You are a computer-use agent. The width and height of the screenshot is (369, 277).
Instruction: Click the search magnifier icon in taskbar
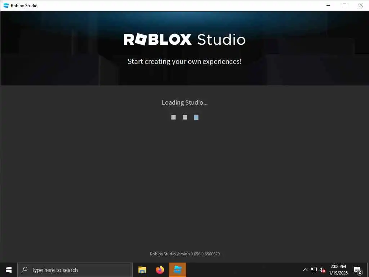tap(25, 270)
